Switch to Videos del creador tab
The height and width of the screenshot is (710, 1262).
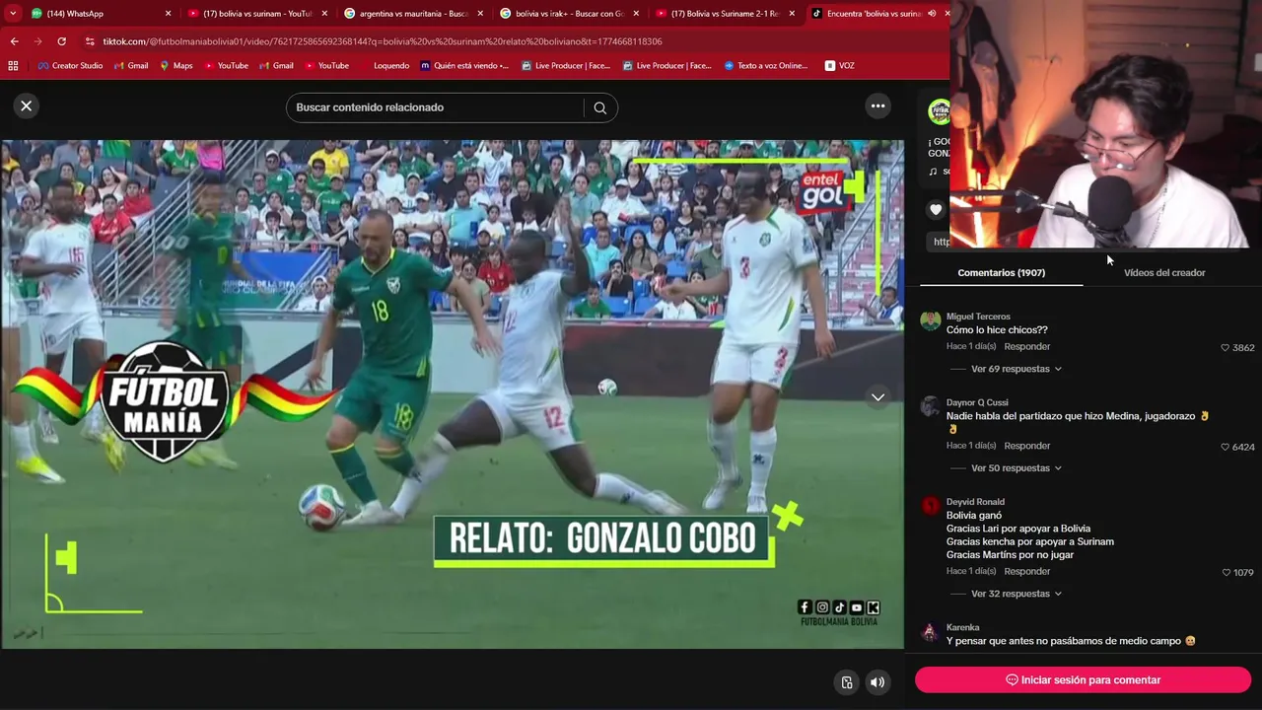tap(1164, 272)
